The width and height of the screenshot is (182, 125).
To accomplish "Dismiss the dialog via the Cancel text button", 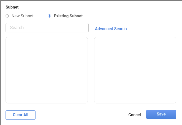I will coord(134,115).
